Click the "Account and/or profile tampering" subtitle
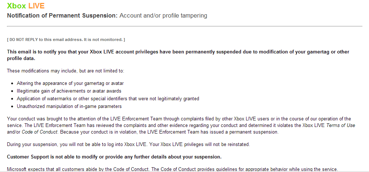Image resolution: width=369 pixels, height=172 pixels. 163,16
